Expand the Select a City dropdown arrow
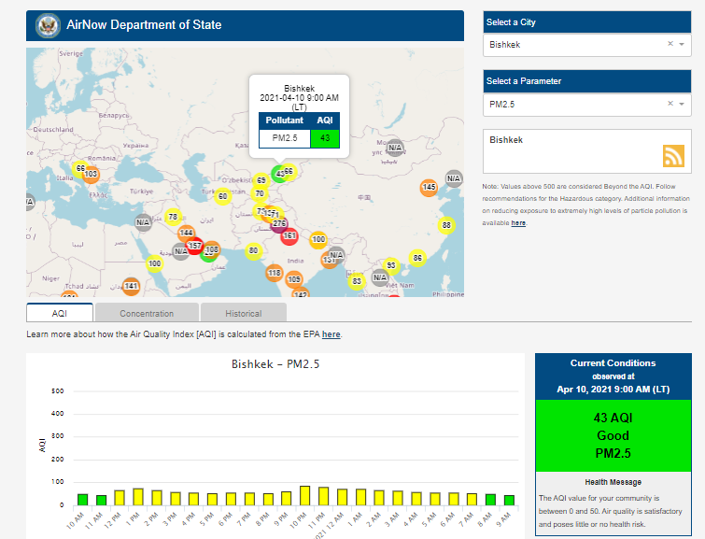The height and width of the screenshot is (539, 705). point(682,45)
